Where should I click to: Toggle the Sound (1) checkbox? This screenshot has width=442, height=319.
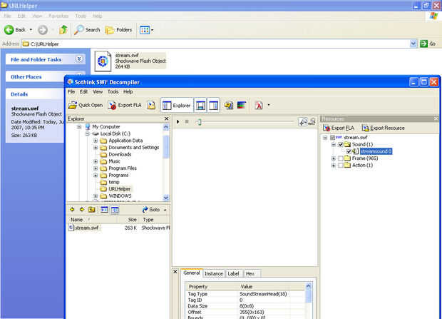[x=341, y=145]
